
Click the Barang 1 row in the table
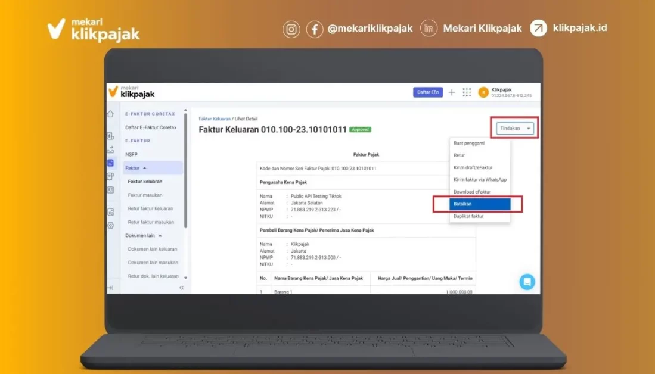366,291
